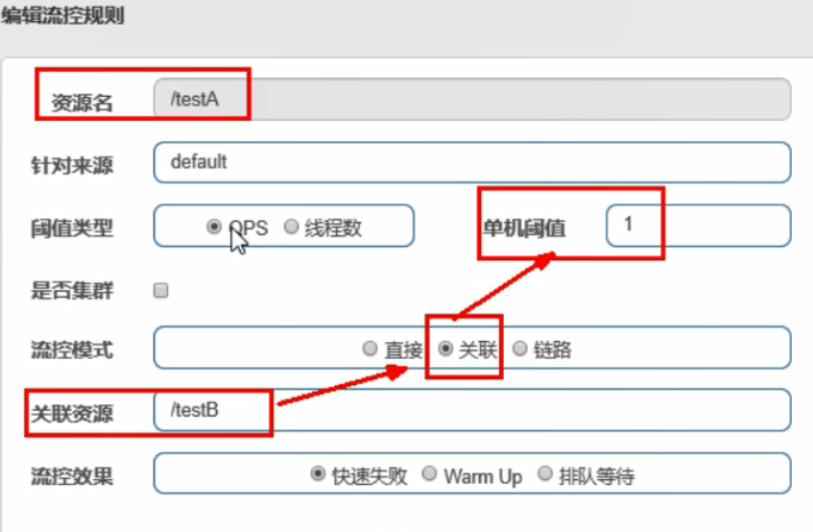The image size is (813, 532).
Task: Click the 资源名 field containing /testA
Action: (x=472, y=99)
